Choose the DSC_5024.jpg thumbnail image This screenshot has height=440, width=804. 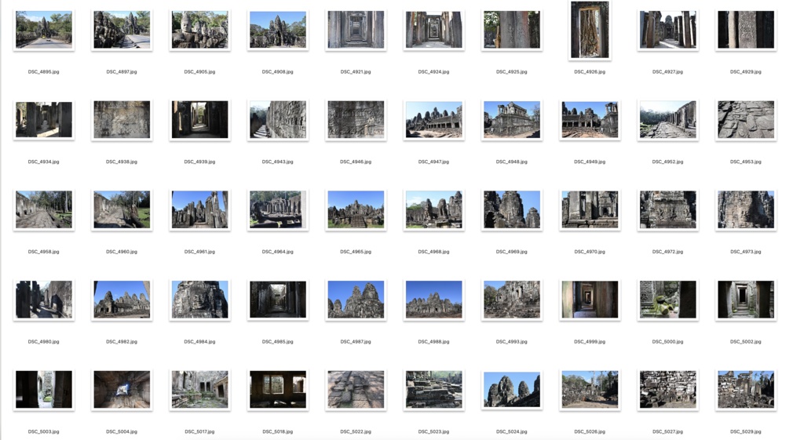point(511,389)
